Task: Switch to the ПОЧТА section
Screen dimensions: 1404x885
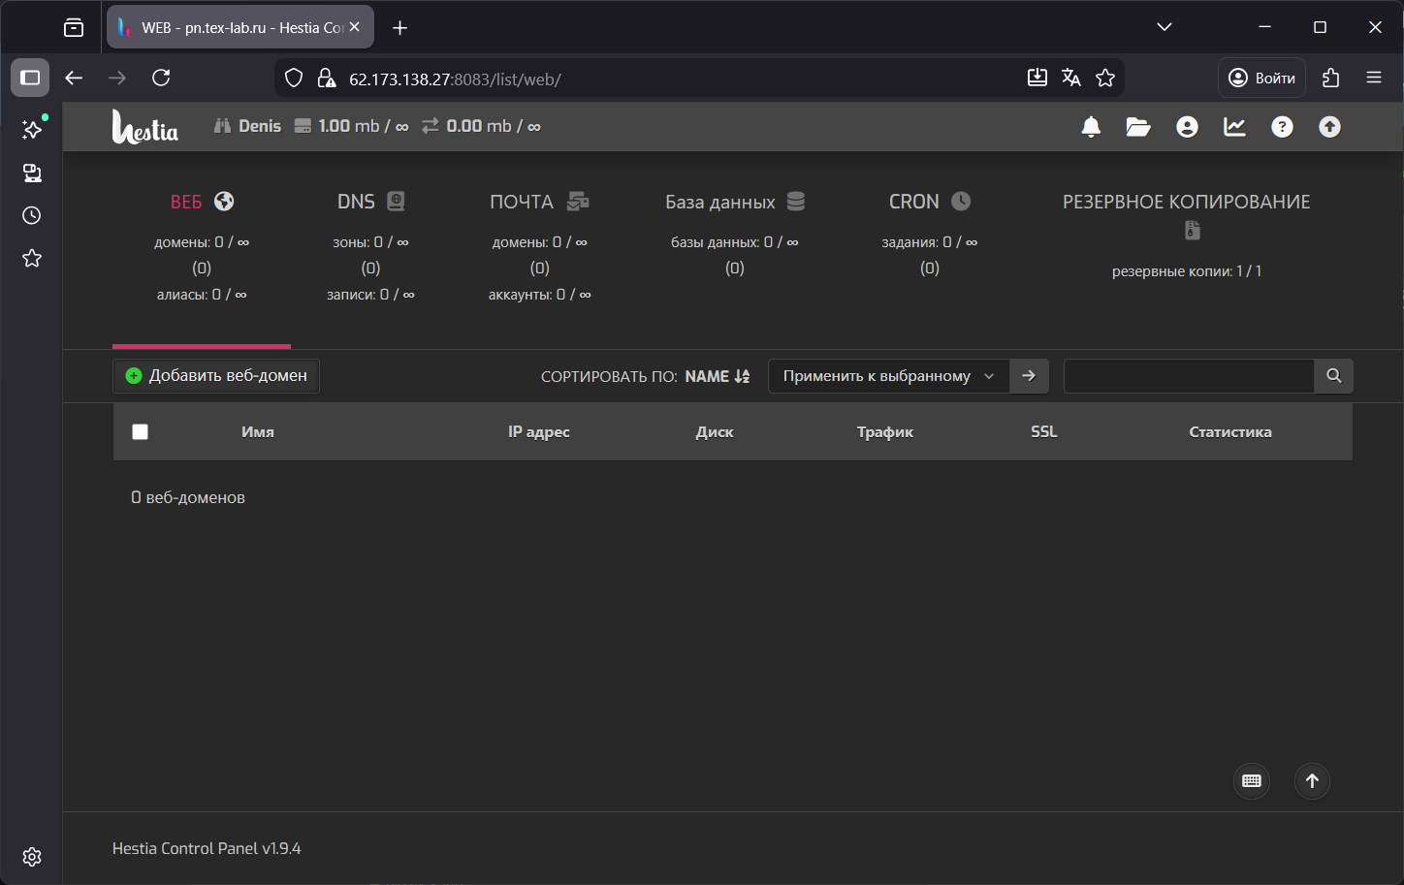Action: (x=538, y=202)
